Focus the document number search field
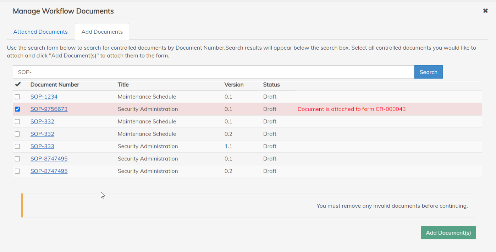 (x=213, y=72)
